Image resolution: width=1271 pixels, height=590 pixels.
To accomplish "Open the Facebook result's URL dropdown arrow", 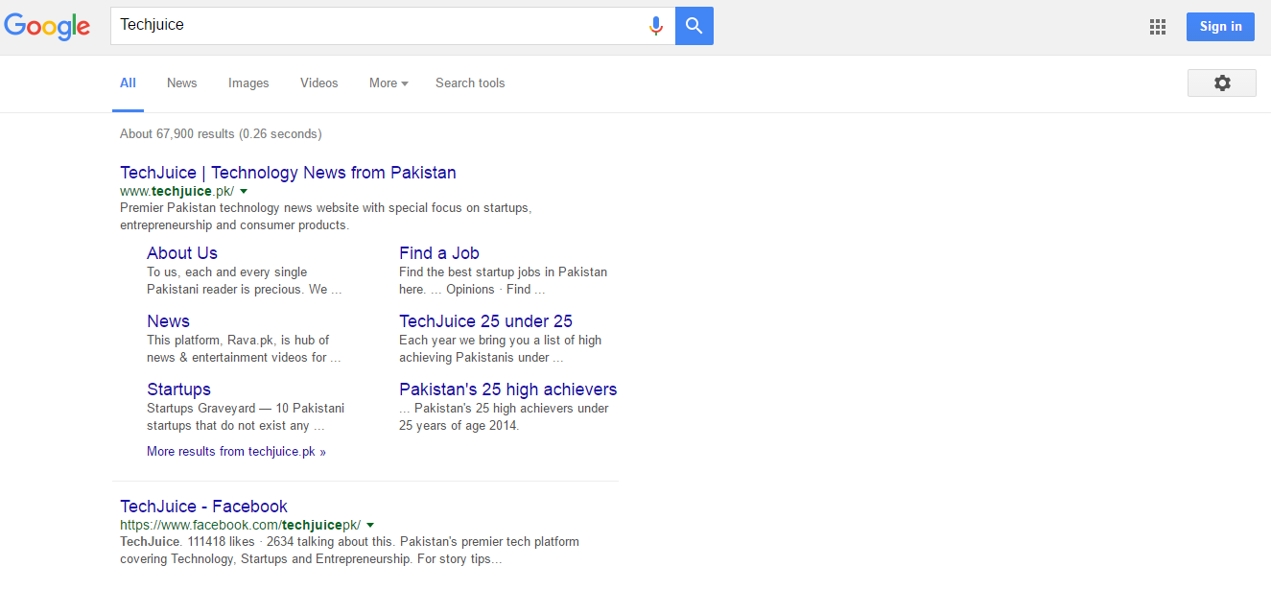I will click(371, 525).
